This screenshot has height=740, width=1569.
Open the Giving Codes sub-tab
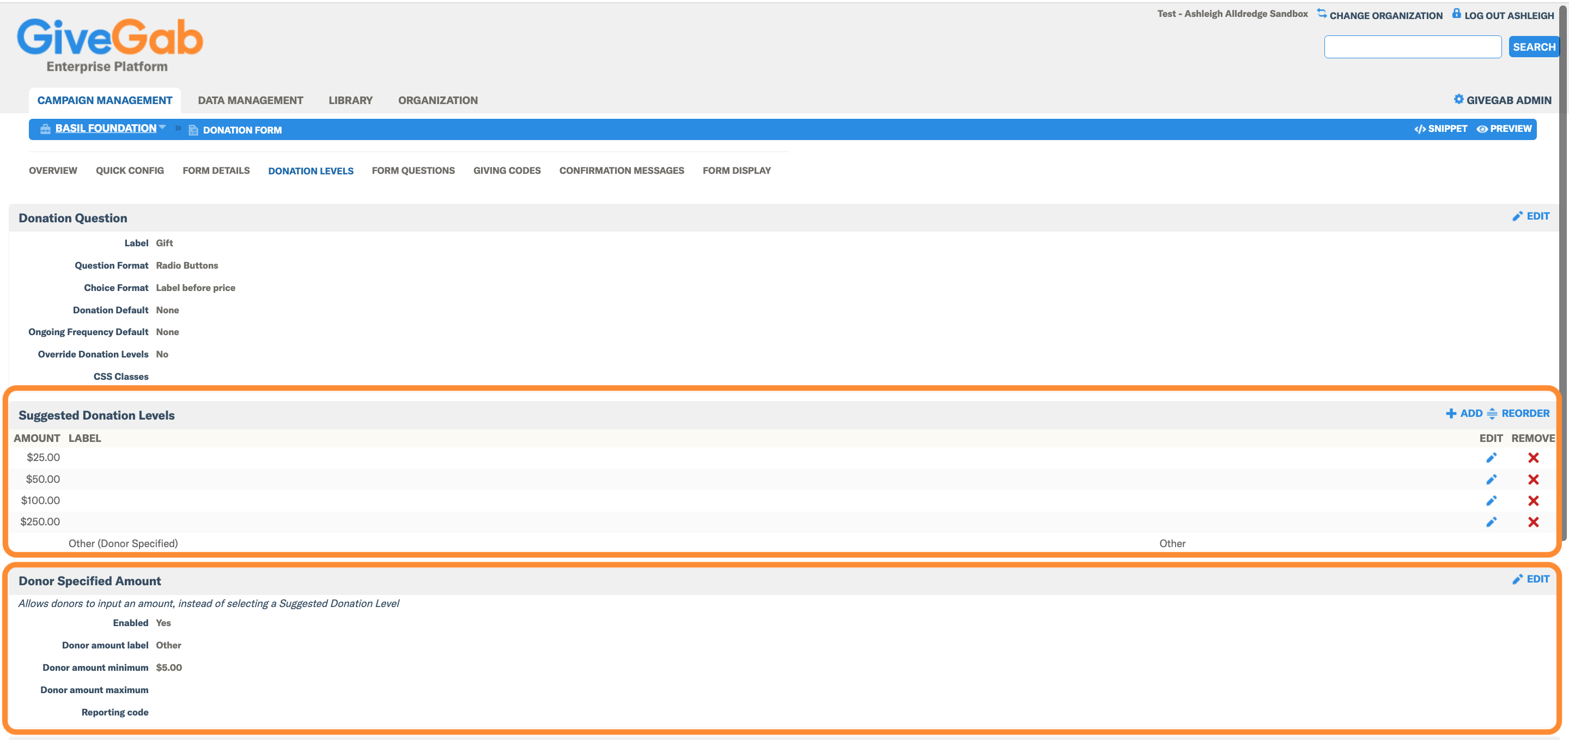pos(507,171)
